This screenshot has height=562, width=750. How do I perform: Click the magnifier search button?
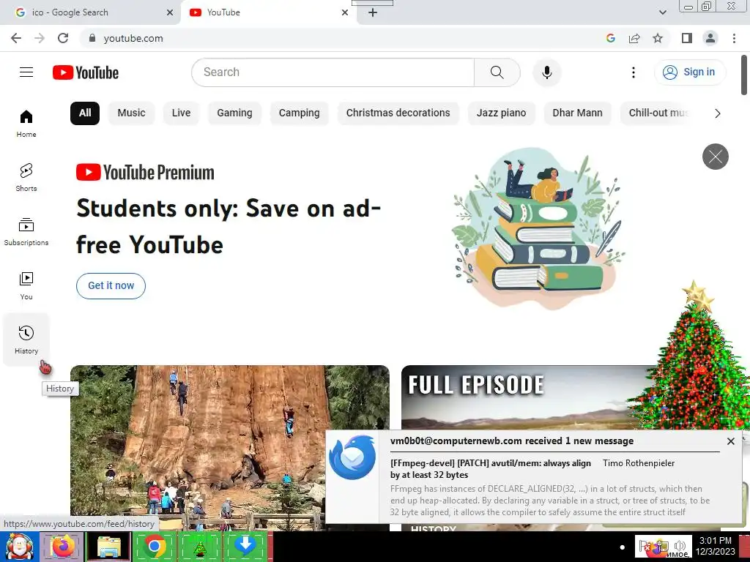[x=497, y=72]
